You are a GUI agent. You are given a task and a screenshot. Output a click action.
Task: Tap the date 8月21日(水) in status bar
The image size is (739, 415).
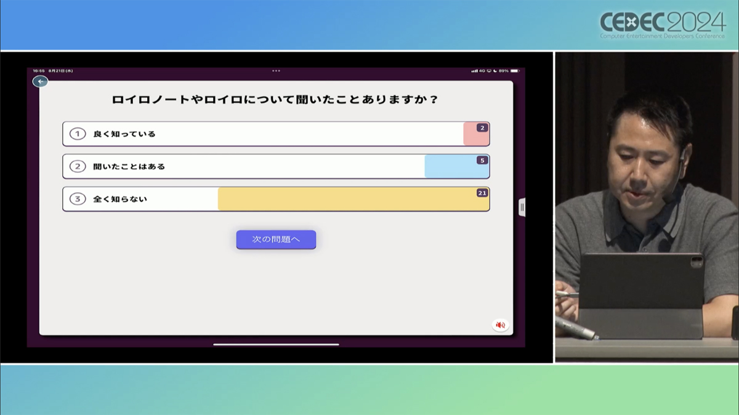point(61,71)
